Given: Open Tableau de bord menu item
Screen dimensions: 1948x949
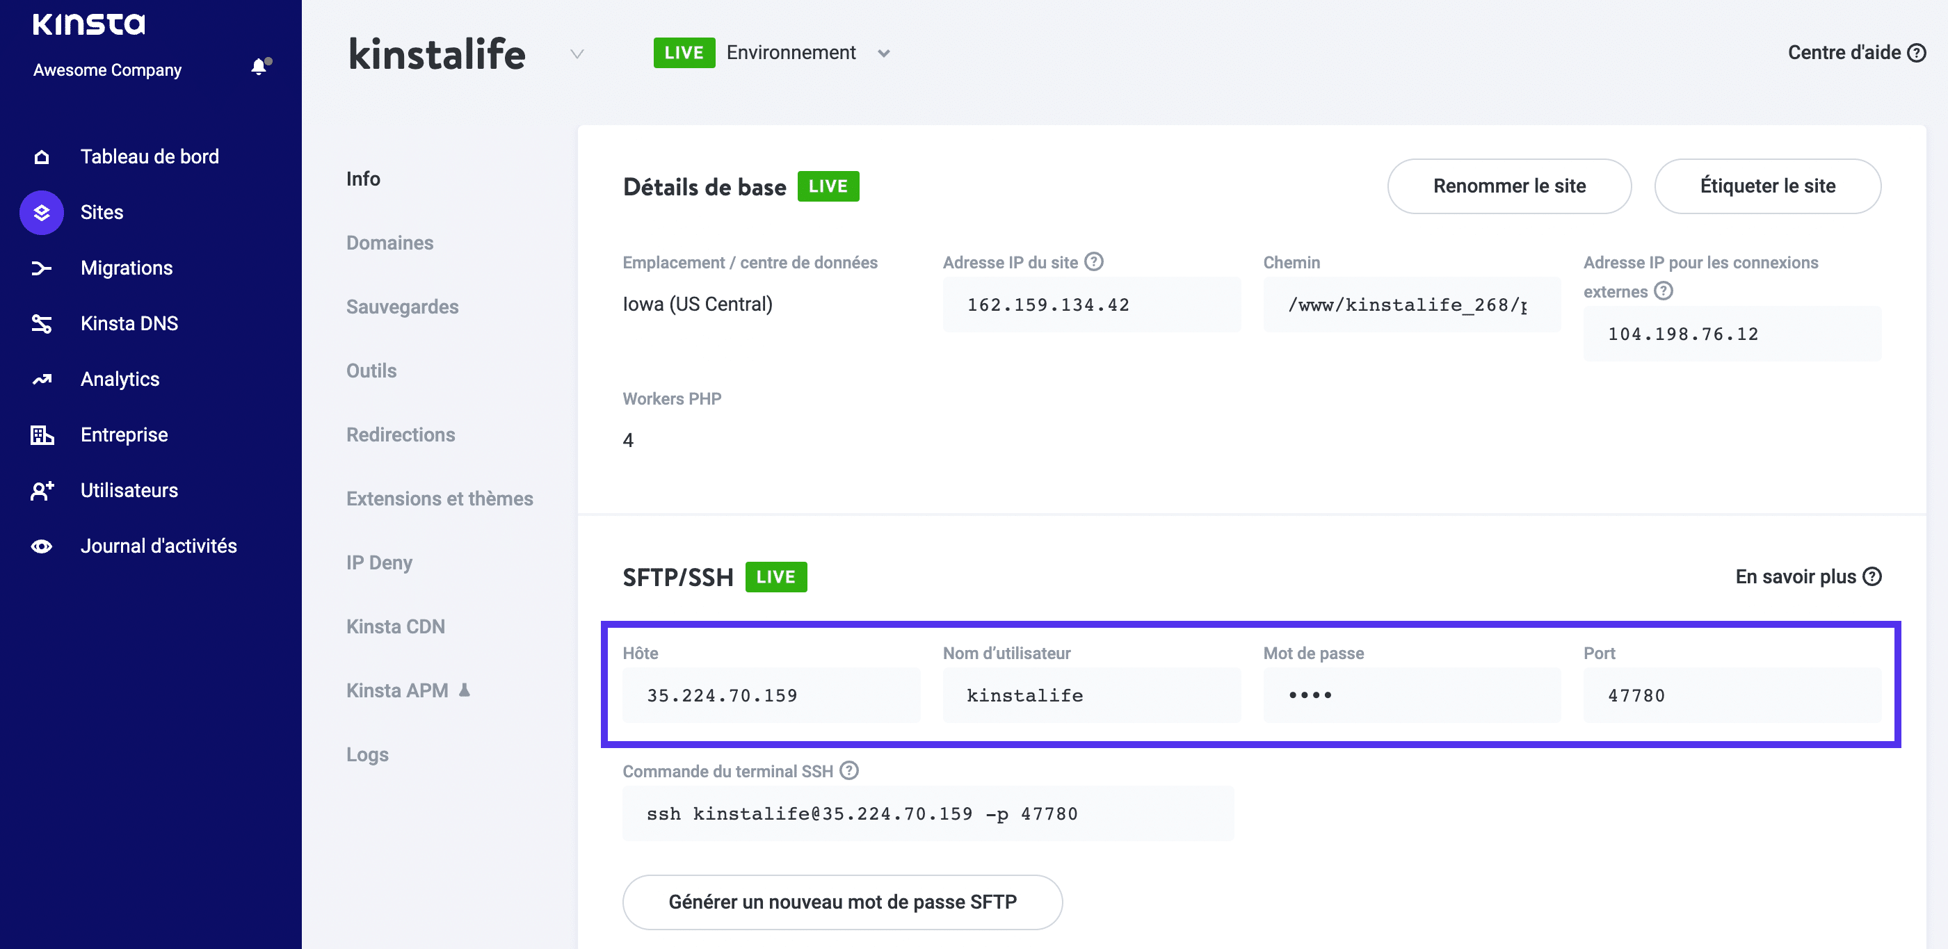Looking at the screenshot, I should point(150,156).
